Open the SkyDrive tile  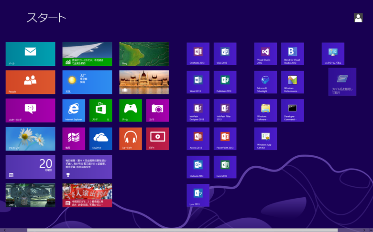click(100, 139)
